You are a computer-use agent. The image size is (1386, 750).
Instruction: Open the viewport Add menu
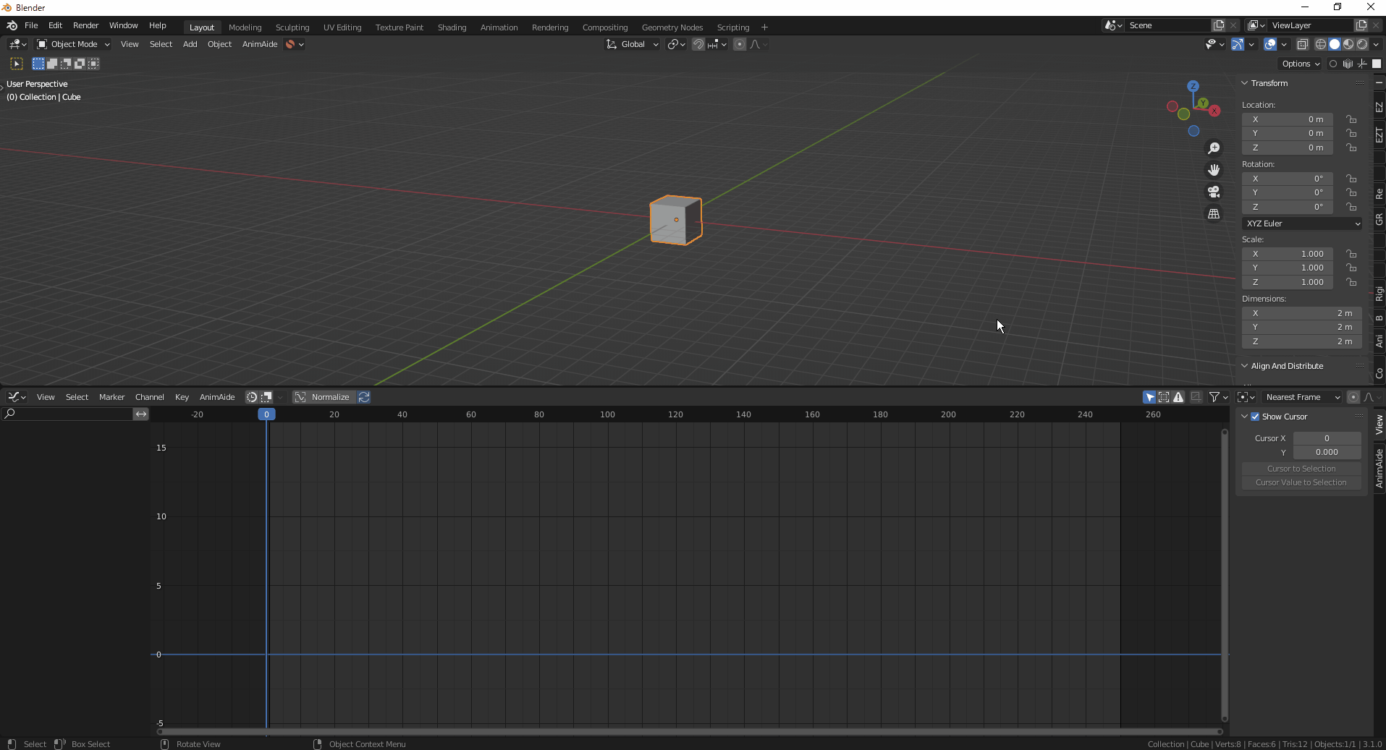point(190,44)
